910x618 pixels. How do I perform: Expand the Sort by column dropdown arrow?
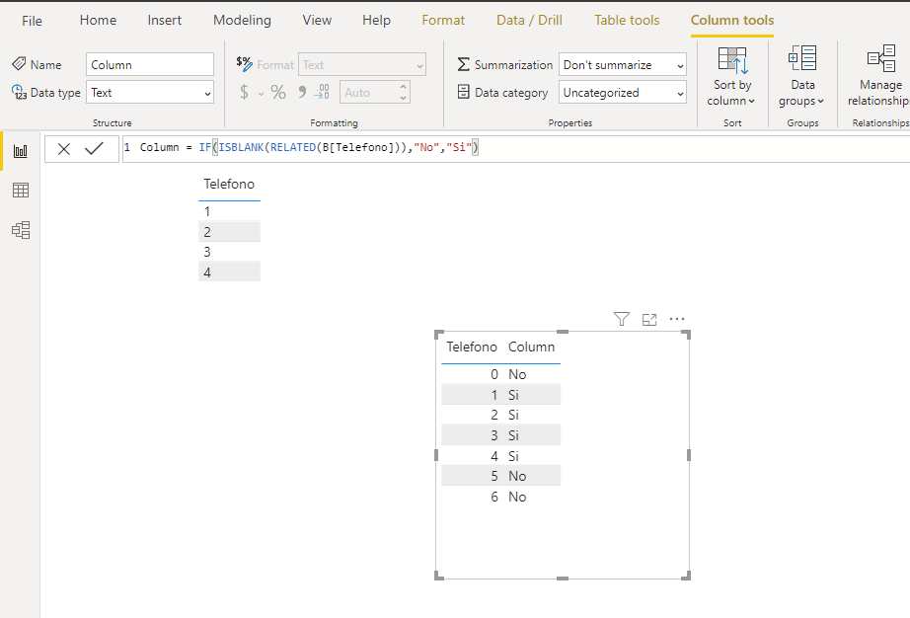click(751, 101)
